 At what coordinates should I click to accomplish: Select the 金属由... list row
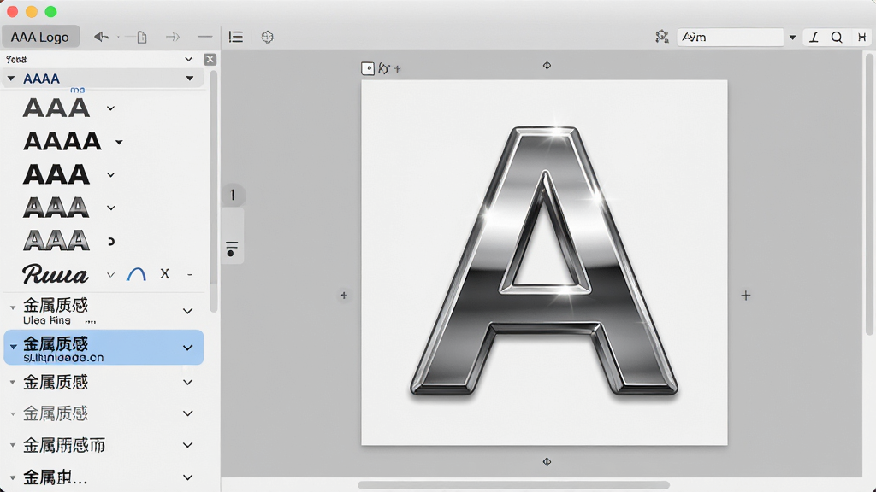click(104, 477)
